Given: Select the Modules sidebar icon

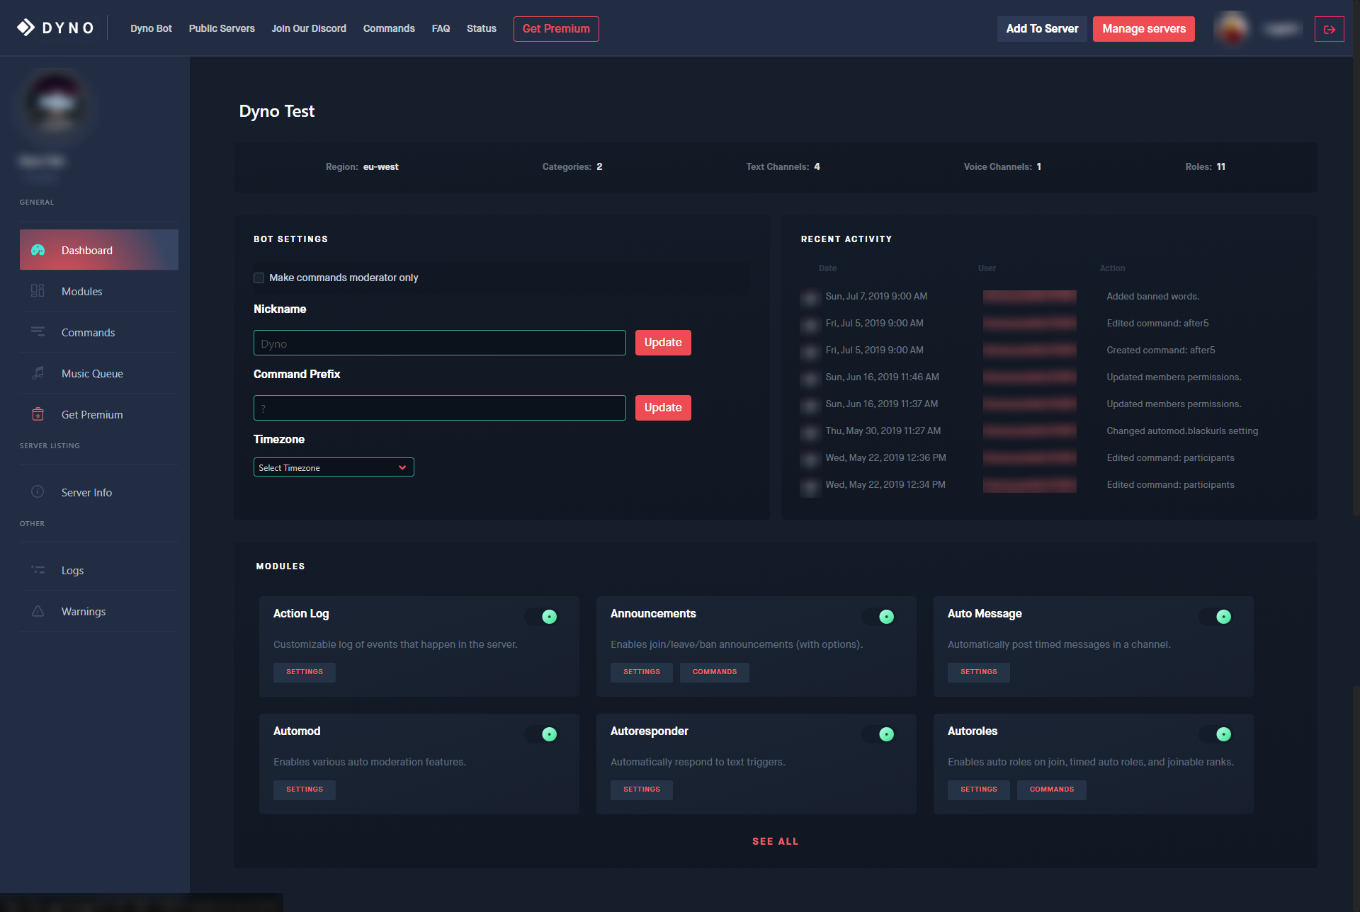Looking at the screenshot, I should tap(38, 291).
